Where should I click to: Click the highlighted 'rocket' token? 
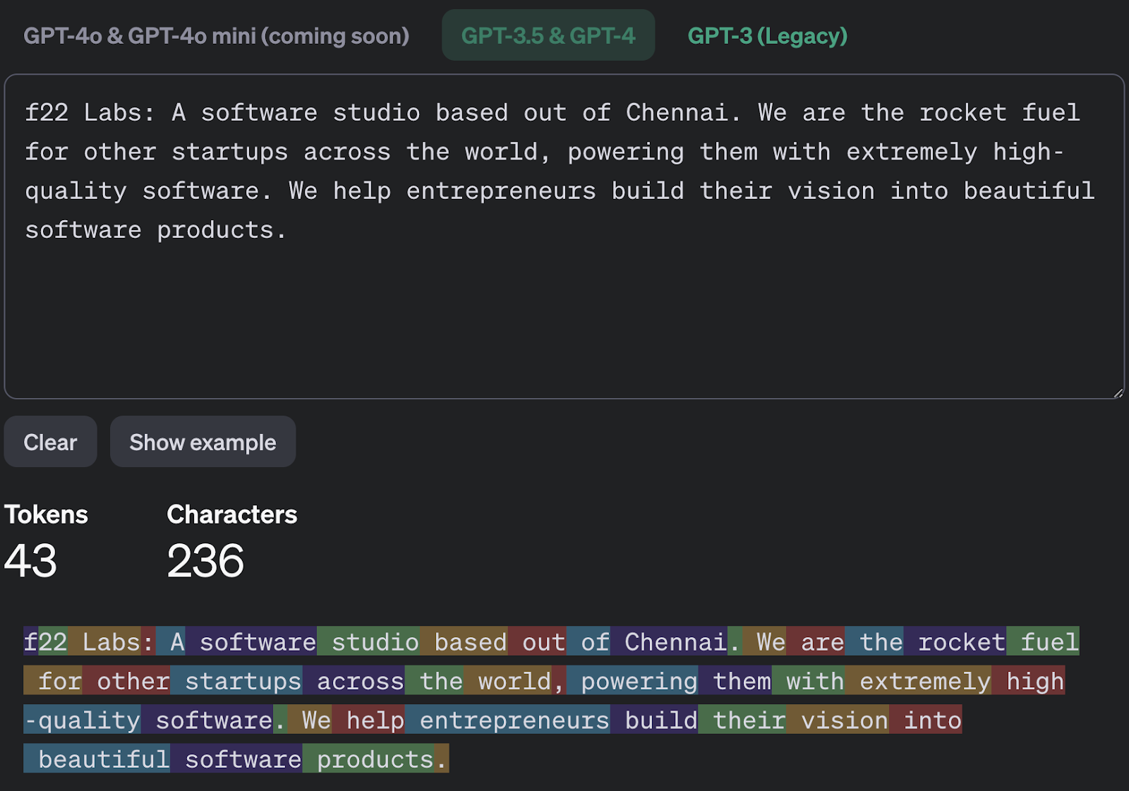coord(955,641)
